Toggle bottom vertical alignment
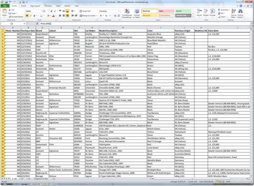 point(67,11)
